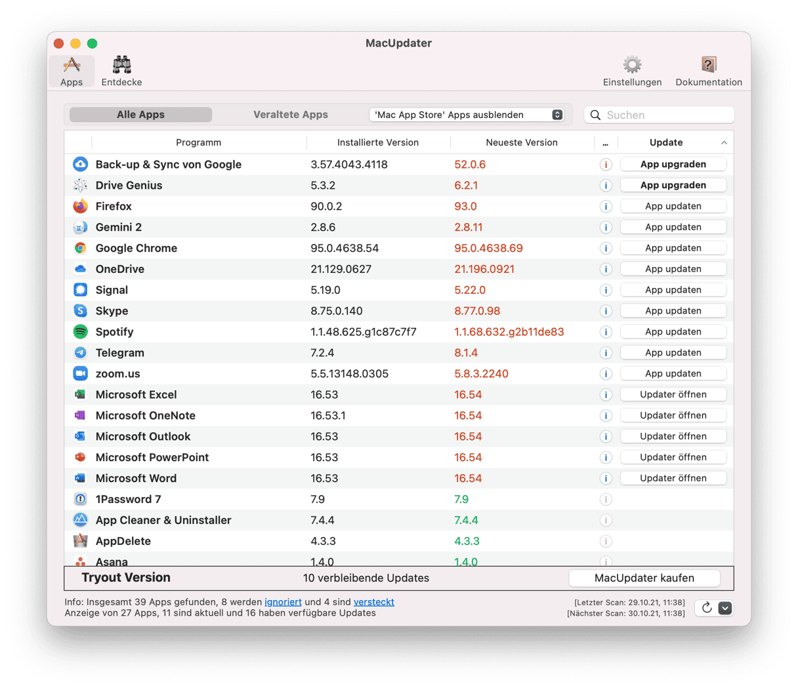This screenshot has height=688, width=798.
Task: Sort by the Programm column header
Action: pos(198,142)
